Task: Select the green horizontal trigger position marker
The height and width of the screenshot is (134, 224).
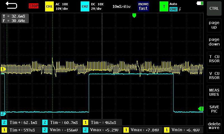Action: (x=134, y=15)
